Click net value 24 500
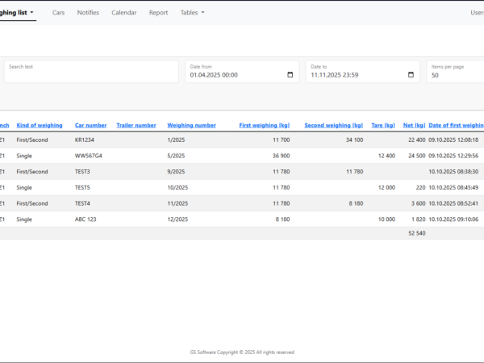The height and width of the screenshot is (363, 484). pyautogui.click(x=417, y=156)
